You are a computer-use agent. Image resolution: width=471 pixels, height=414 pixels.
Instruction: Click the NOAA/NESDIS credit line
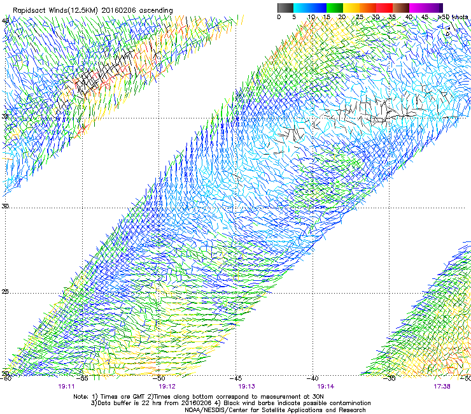(275, 410)
